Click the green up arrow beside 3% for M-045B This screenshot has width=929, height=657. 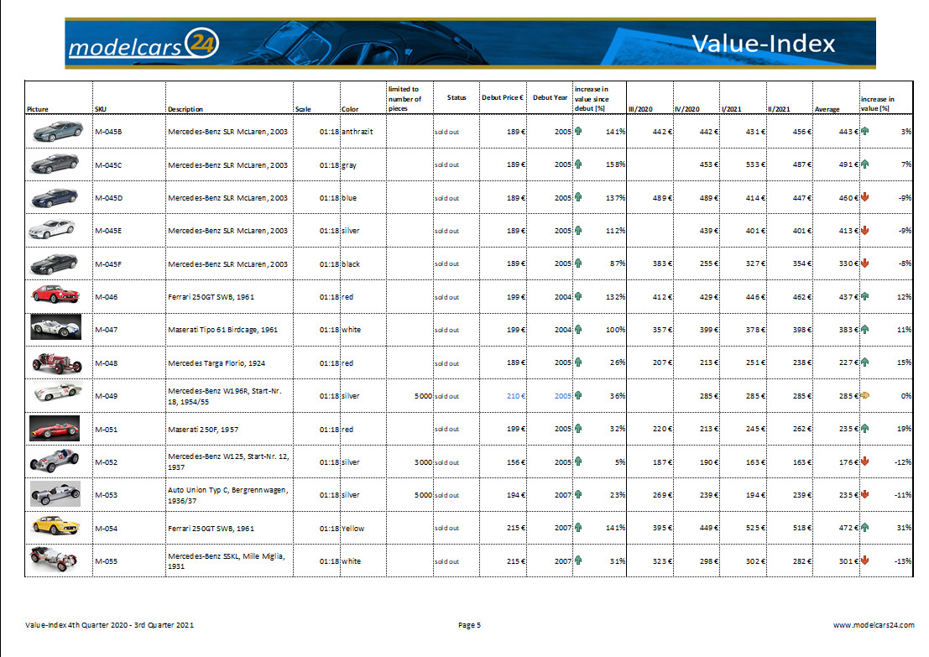tap(865, 131)
